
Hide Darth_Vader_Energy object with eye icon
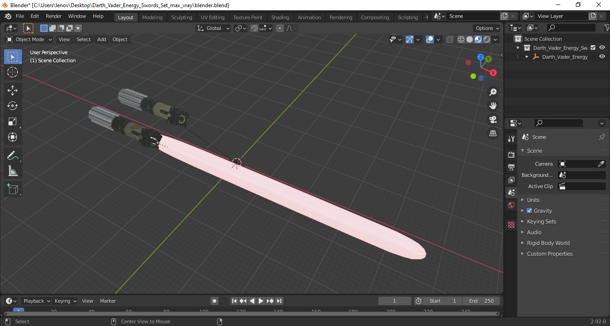point(602,57)
